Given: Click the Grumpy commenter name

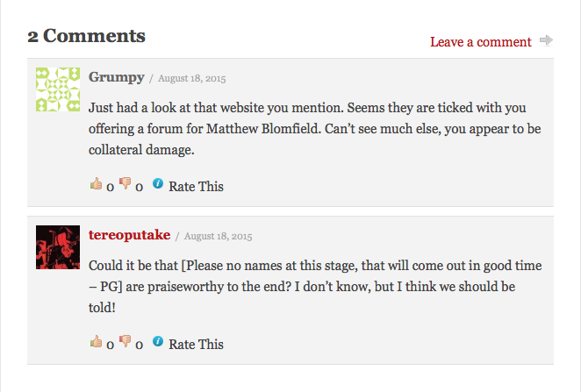Looking at the screenshot, I should [117, 77].
